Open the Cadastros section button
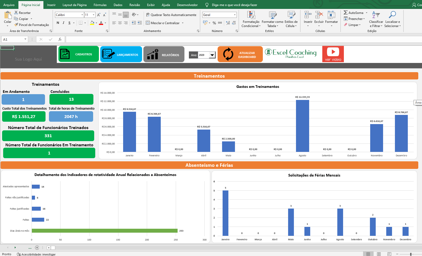 pyautogui.click(x=78, y=54)
